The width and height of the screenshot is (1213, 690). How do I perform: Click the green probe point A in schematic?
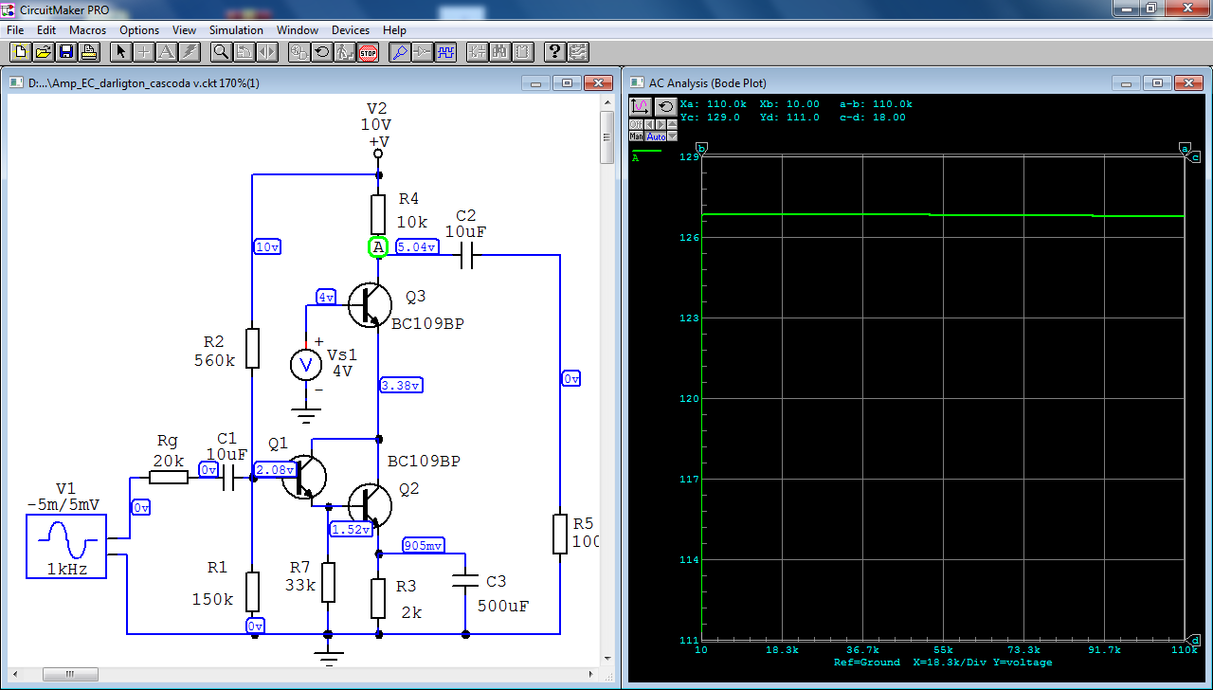(377, 247)
